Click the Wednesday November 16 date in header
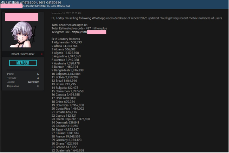This screenshot has width=229, height=153. tap(46, 6)
